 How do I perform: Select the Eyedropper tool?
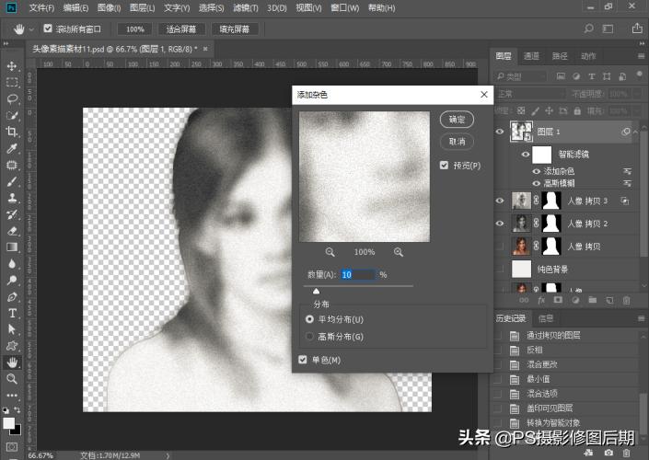pos(12,148)
